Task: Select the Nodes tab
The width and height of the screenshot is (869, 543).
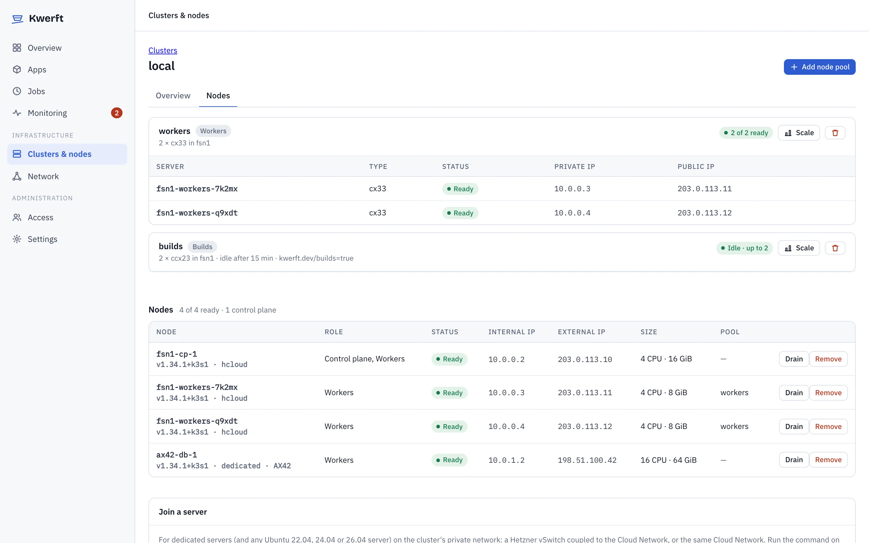Action: pos(218,96)
